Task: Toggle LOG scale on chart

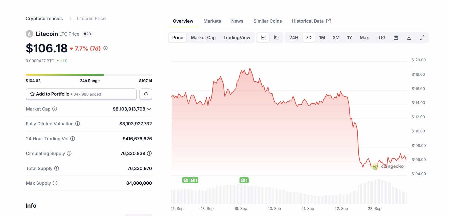Action: point(381,38)
